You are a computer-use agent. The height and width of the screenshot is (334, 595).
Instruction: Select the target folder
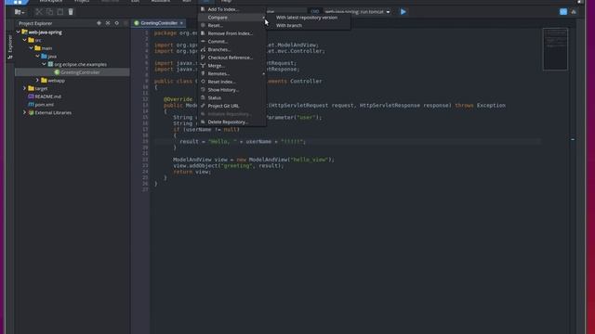click(41, 88)
